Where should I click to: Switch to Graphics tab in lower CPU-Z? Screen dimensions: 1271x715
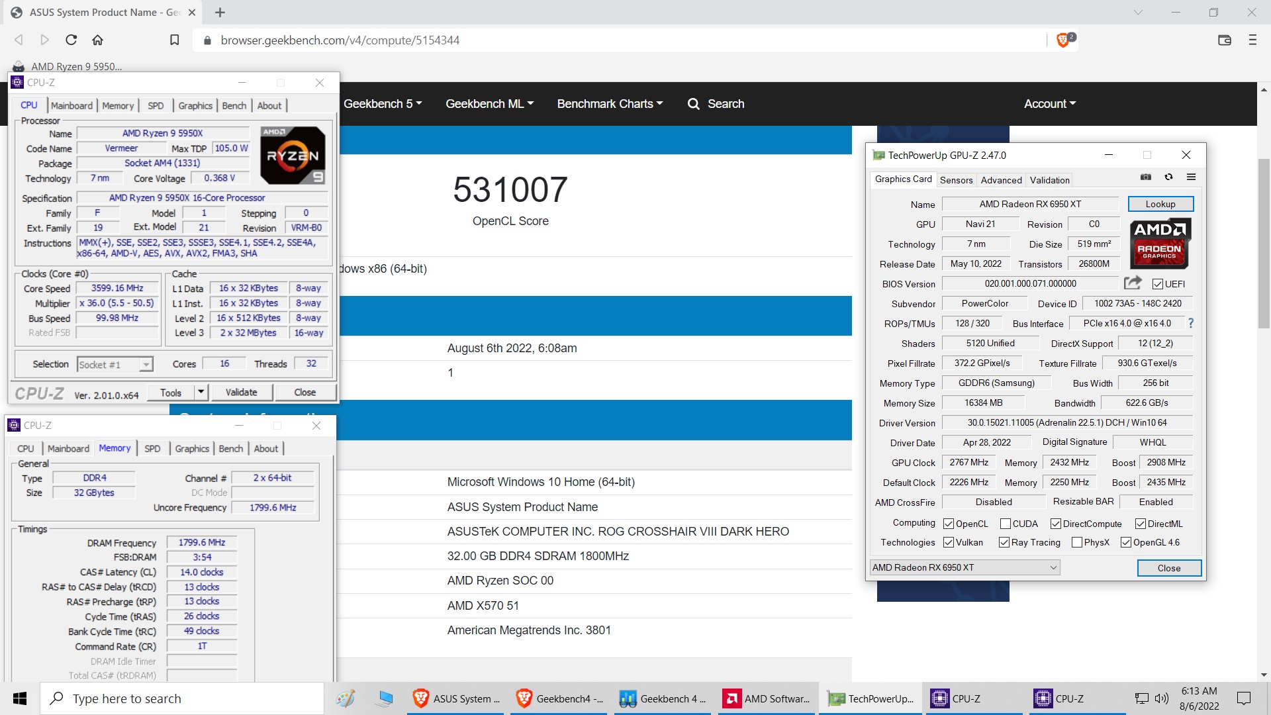[x=192, y=448]
